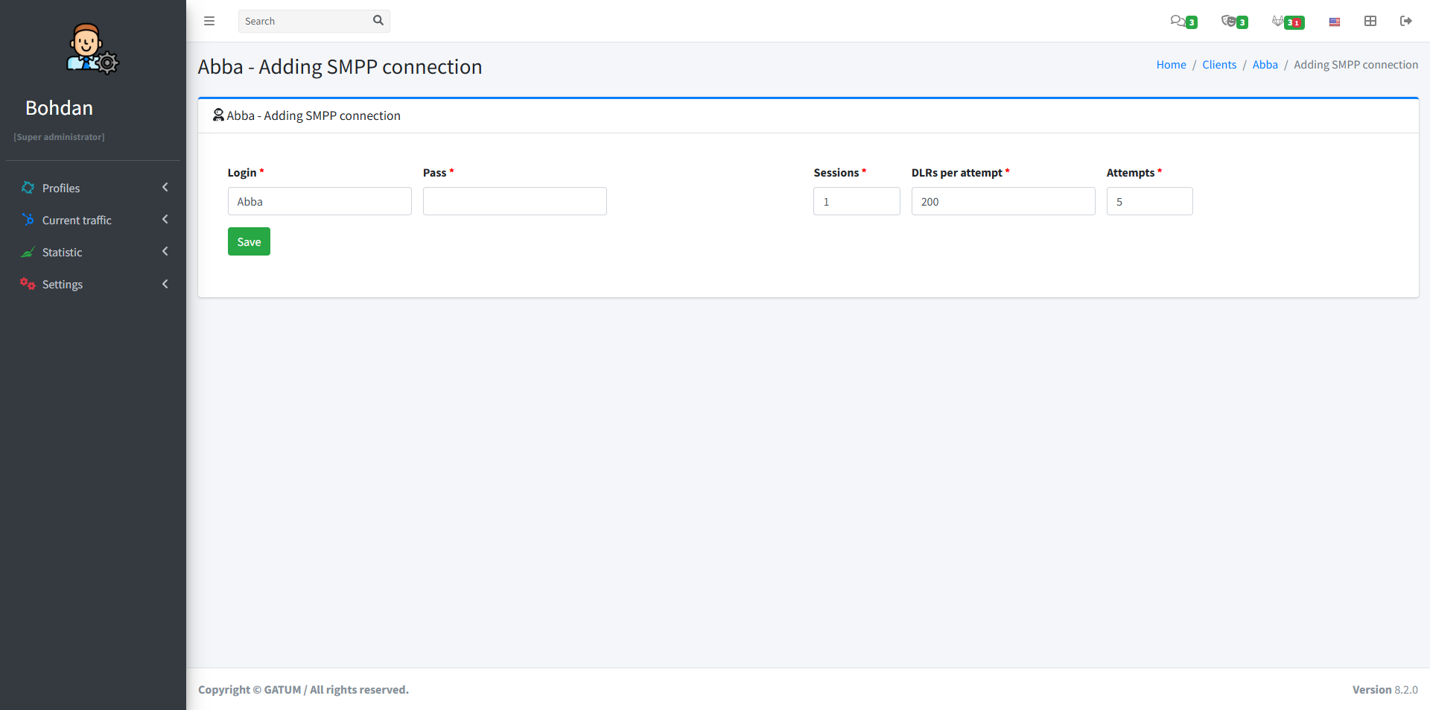Expand the Profiles sidebar section chevron

click(165, 188)
